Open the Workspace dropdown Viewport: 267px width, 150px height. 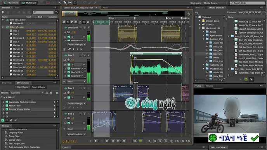[215, 3]
